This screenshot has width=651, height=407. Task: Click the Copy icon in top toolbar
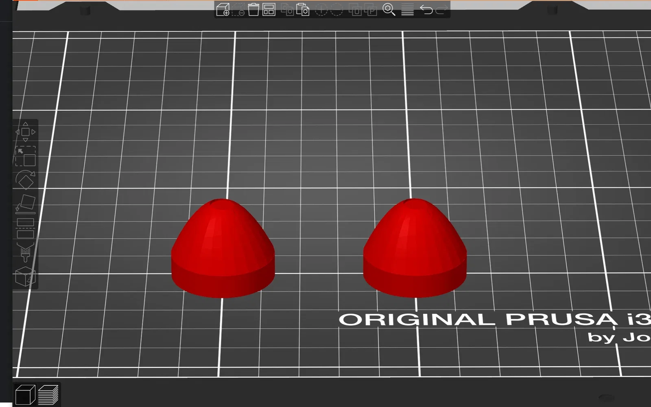pyautogui.click(x=288, y=9)
